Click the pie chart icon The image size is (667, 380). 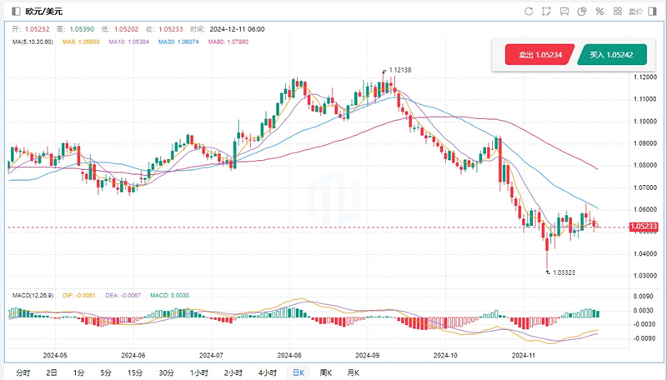(x=581, y=12)
